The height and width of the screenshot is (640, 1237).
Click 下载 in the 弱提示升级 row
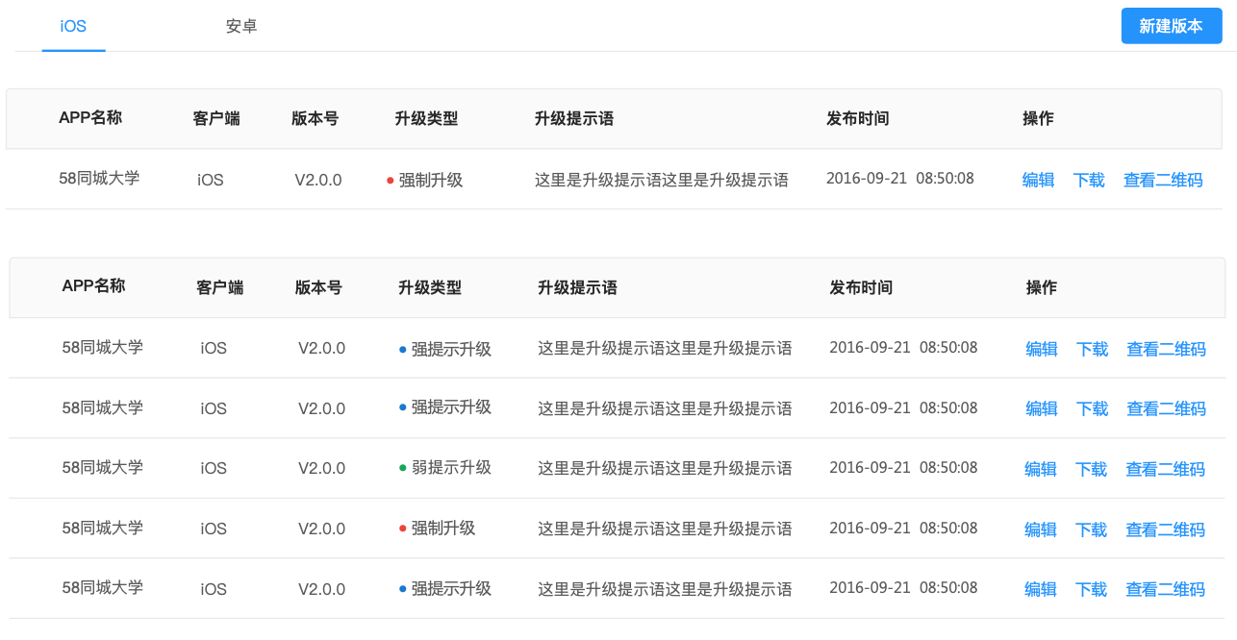(1092, 469)
